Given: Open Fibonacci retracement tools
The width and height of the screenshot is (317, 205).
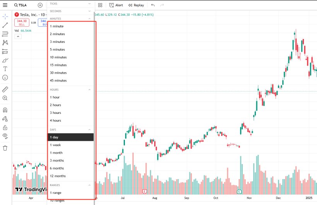Looking at the screenshot, I should coord(5,34).
